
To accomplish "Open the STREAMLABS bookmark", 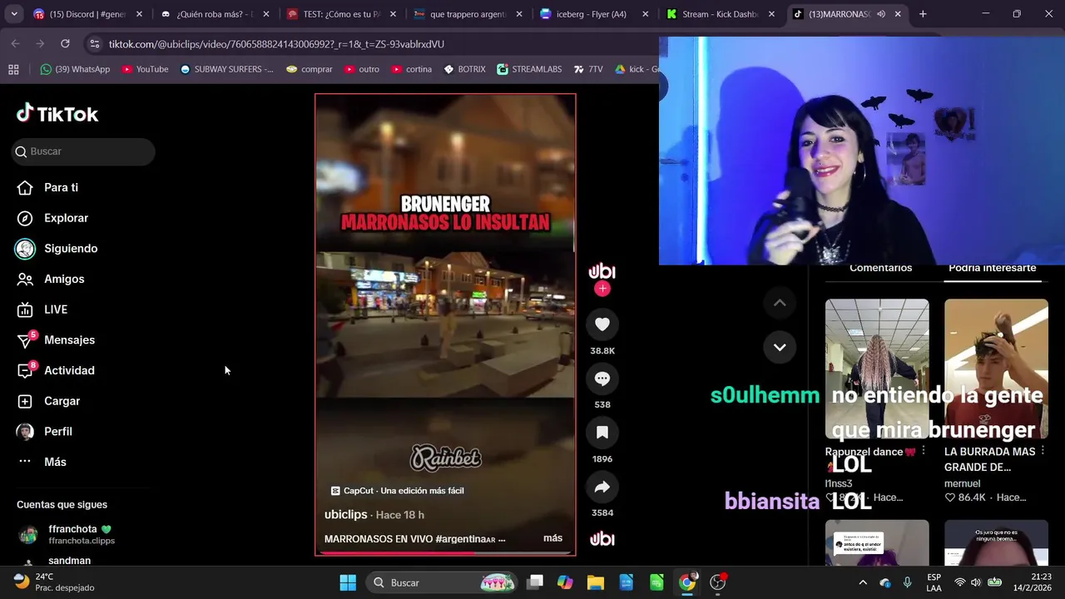I will tap(529, 69).
